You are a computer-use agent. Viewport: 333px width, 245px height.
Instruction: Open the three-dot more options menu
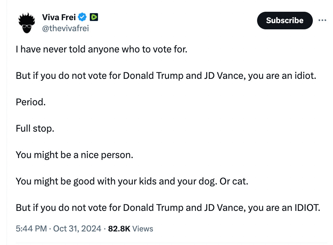coord(322,21)
